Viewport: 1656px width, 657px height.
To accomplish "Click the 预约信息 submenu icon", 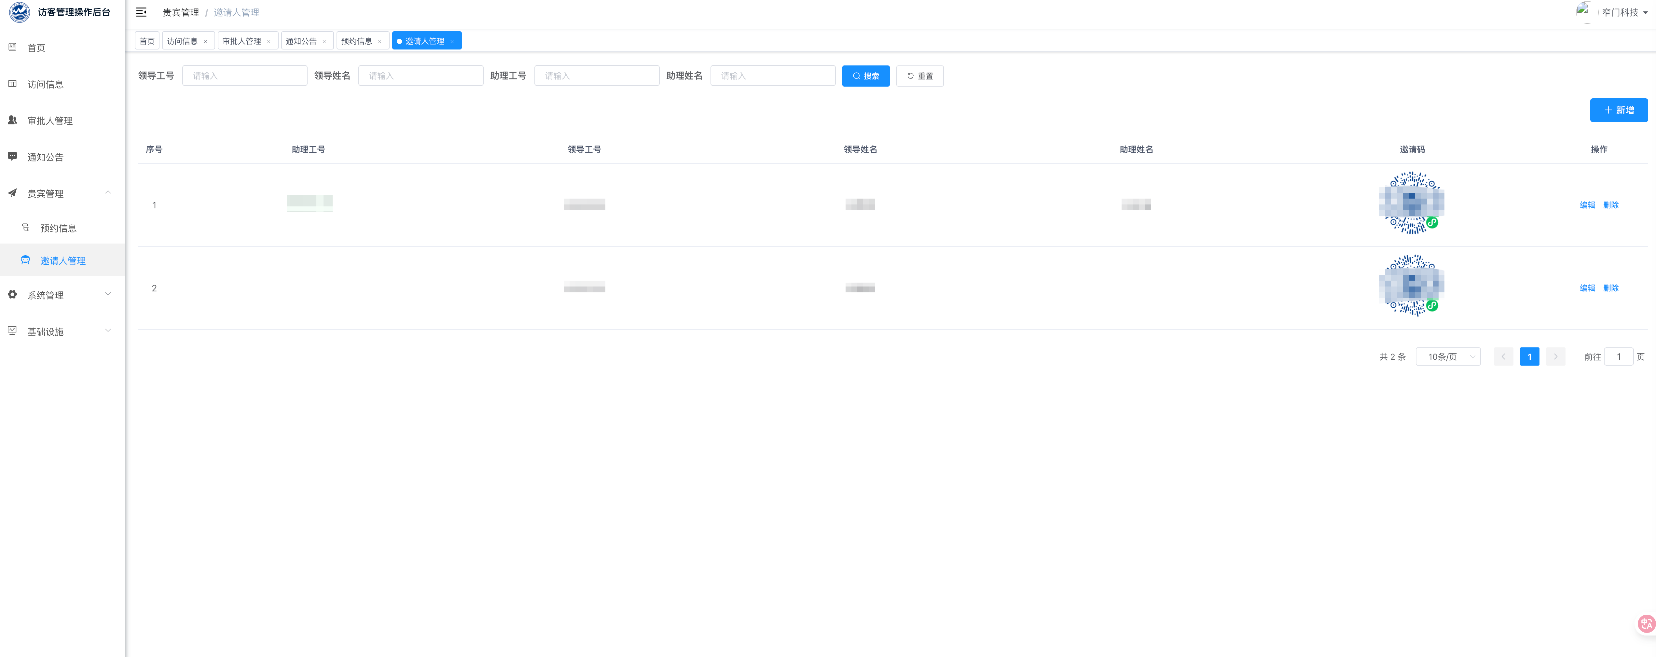I will (26, 228).
